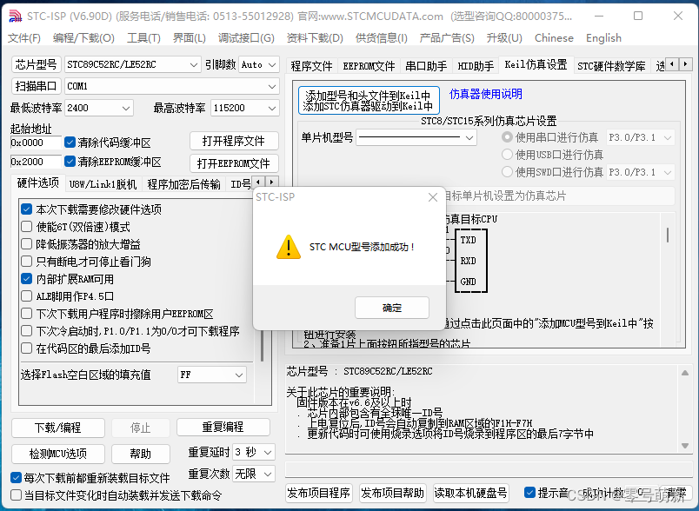Open 资料下载(D) menu
The width and height of the screenshot is (699, 511).
pos(315,38)
